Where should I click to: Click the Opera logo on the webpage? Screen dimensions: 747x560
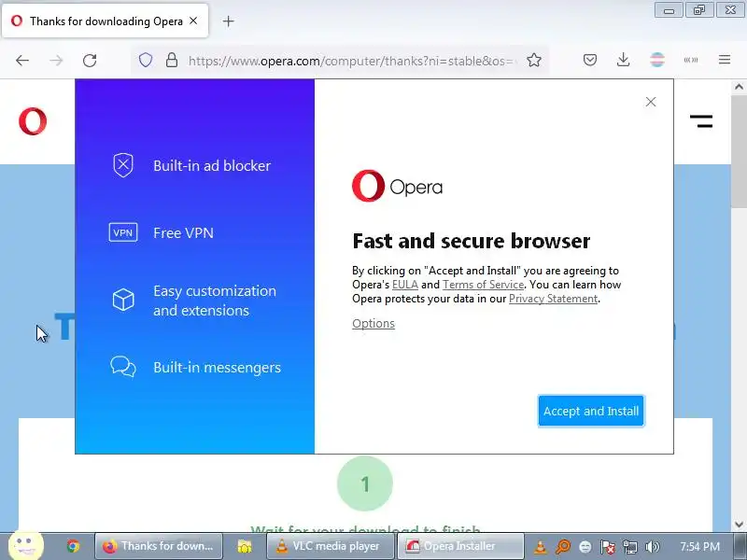[x=33, y=121]
